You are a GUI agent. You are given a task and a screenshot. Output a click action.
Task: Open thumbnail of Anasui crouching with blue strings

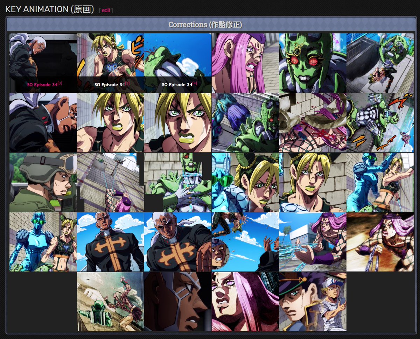pyautogui.click(x=313, y=242)
